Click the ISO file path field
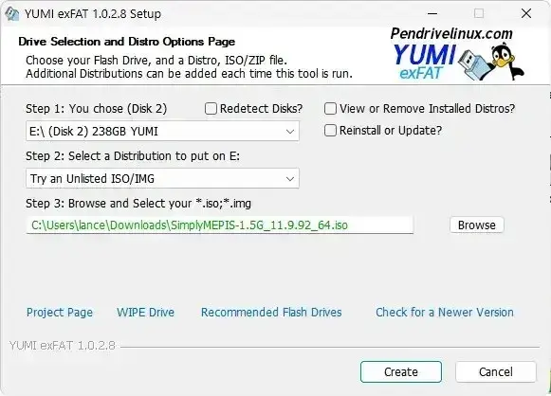The height and width of the screenshot is (396, 551). click(x=220, y=225)
